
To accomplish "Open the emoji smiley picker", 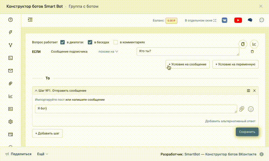I will [x=251, y=109].
